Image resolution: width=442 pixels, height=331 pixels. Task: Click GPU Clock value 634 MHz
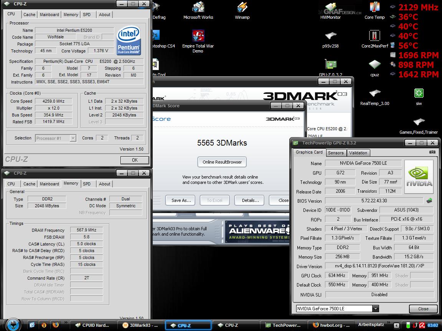coord(336,275)
